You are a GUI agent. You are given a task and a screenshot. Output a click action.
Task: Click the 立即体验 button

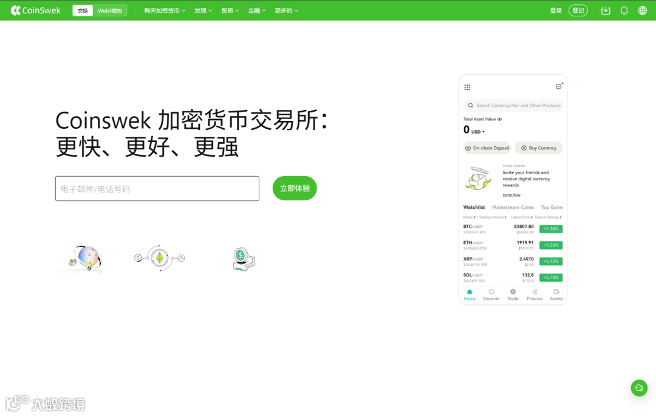point(295,188)
